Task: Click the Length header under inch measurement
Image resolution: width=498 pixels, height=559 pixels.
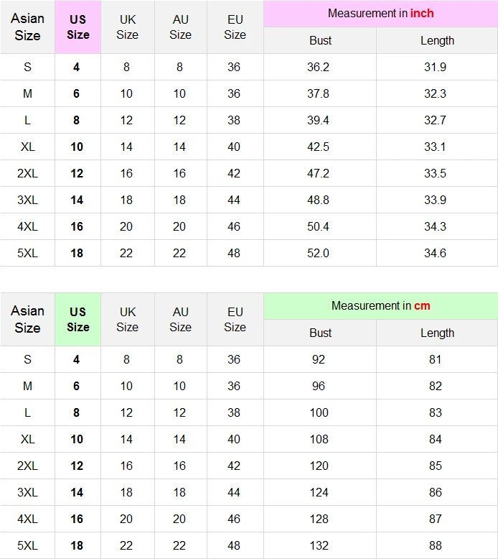Action: pos(437,41)
